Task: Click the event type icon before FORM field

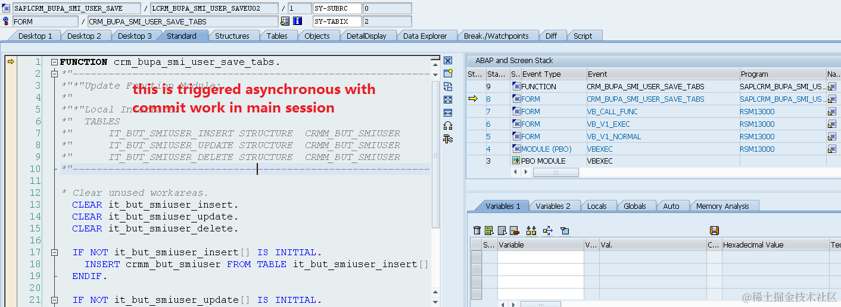Action: (6, 21)
